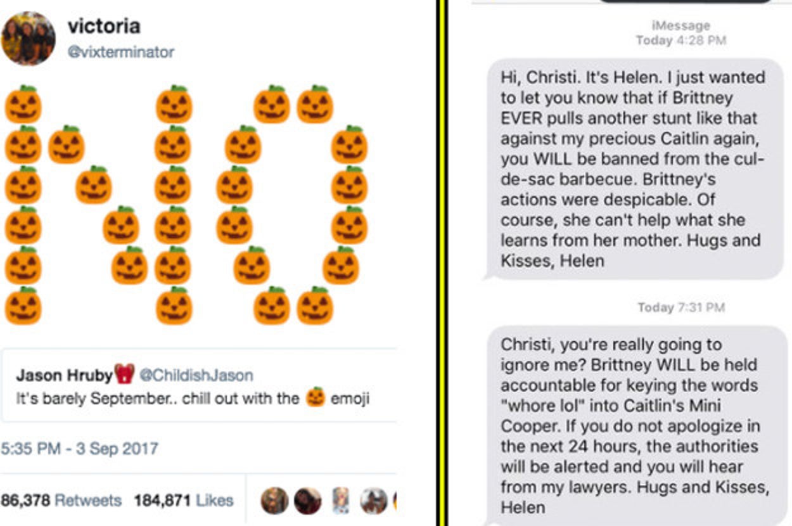792x526 pixels.
Task: Click the fourth round liker avatar
Action: tap(374, 501)
